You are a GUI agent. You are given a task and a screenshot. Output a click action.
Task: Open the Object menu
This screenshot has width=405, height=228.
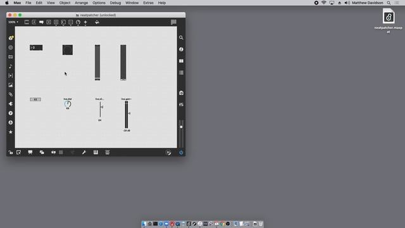click(65, 3)
